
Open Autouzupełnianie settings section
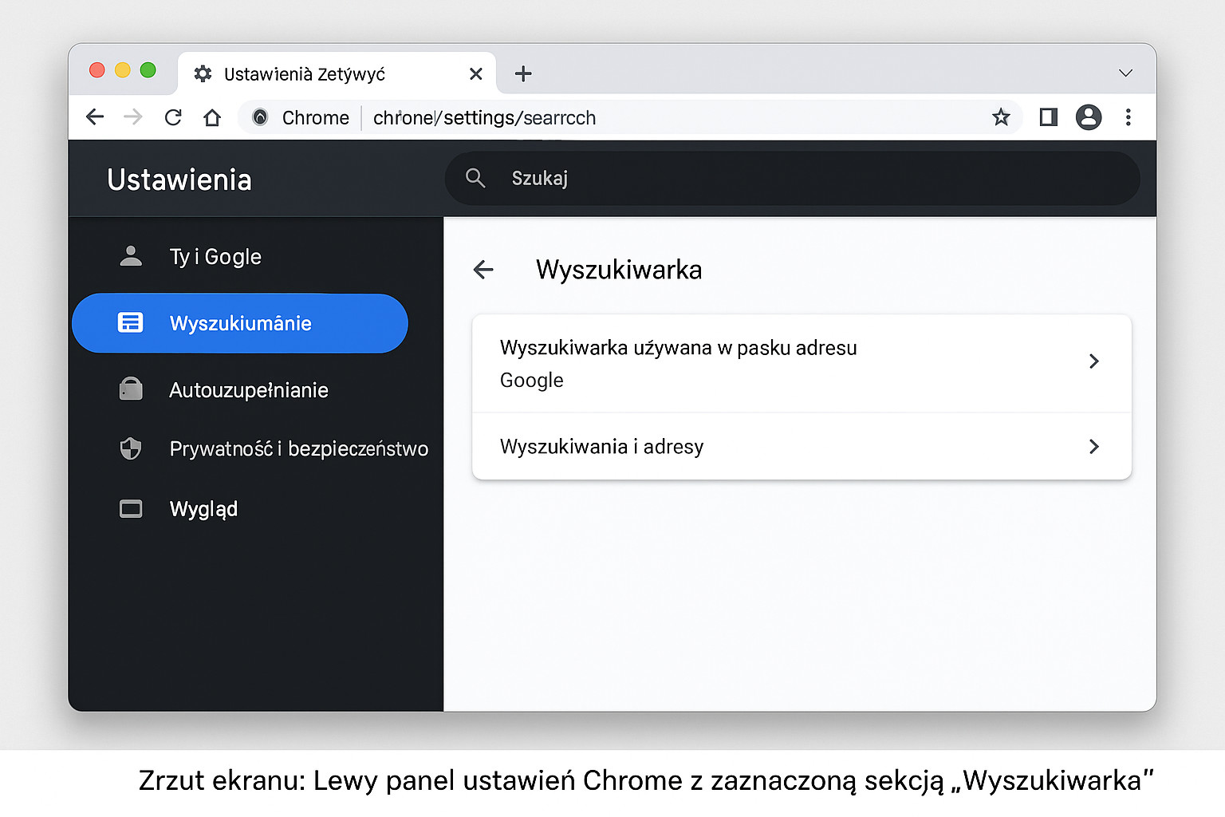click(248, 390)
